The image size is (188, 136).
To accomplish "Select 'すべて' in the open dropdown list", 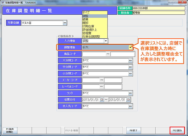I will 95,13.
